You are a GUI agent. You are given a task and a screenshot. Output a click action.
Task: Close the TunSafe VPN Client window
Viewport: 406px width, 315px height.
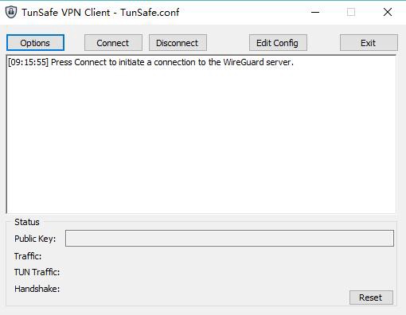click(x=388, y=12)
